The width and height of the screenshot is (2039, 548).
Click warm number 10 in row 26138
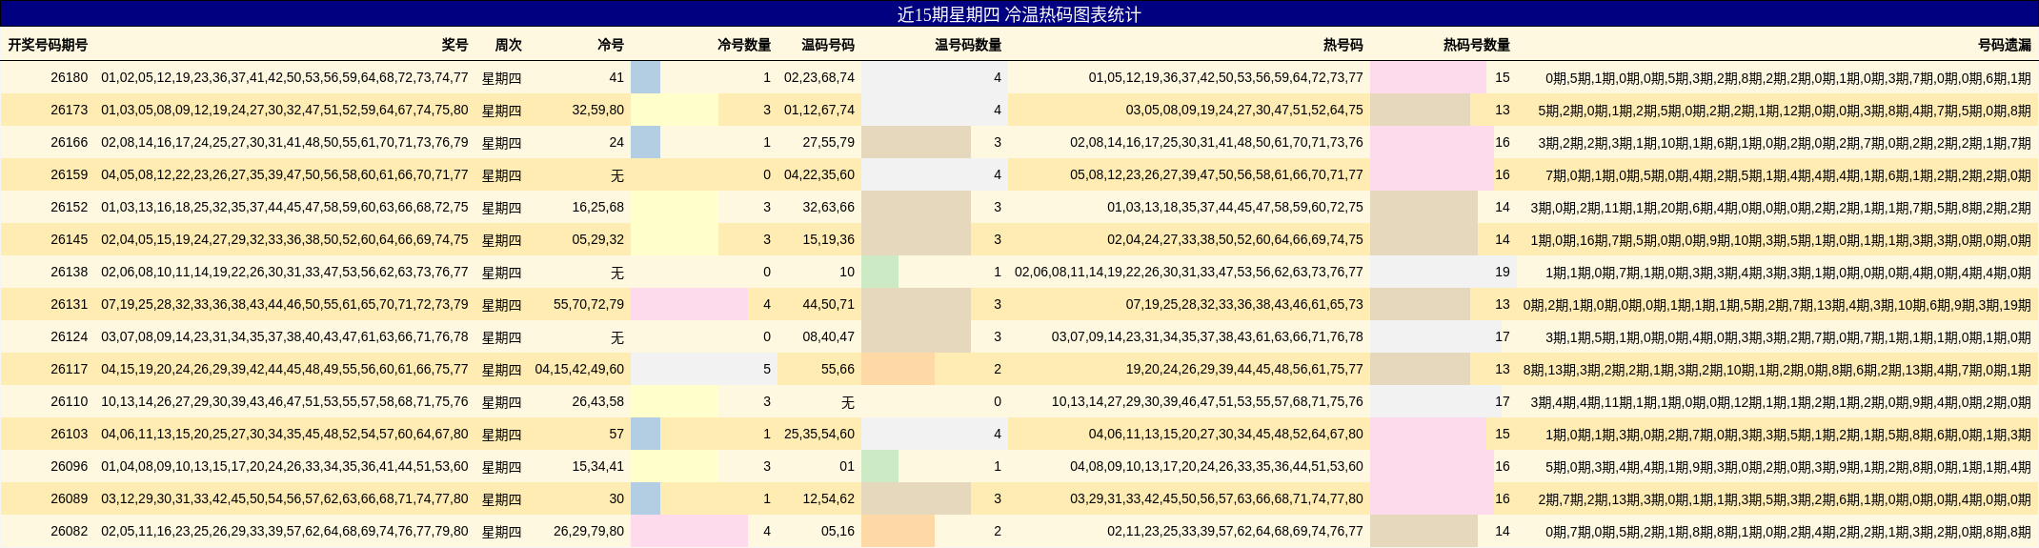tap(847, 272)
